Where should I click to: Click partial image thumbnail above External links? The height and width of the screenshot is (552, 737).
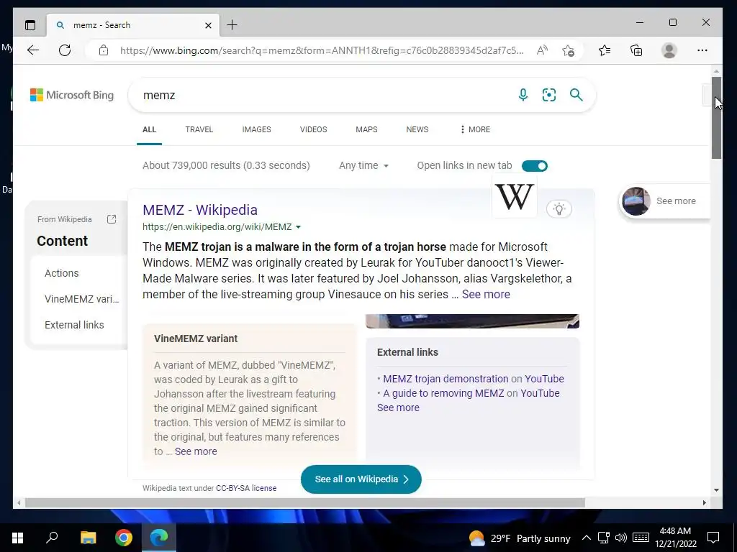click(472, 321)
